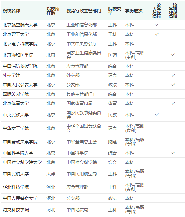The height and width of the screenshot is (217, 185).
Task: Click checkmark in 北京航空航天大学 row
Action: click(x=157, y=25)
